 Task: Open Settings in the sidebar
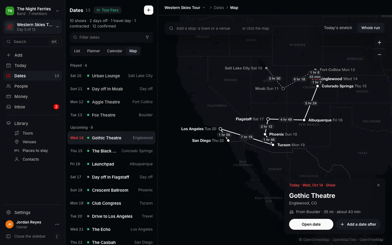click(x=32, y=213)
